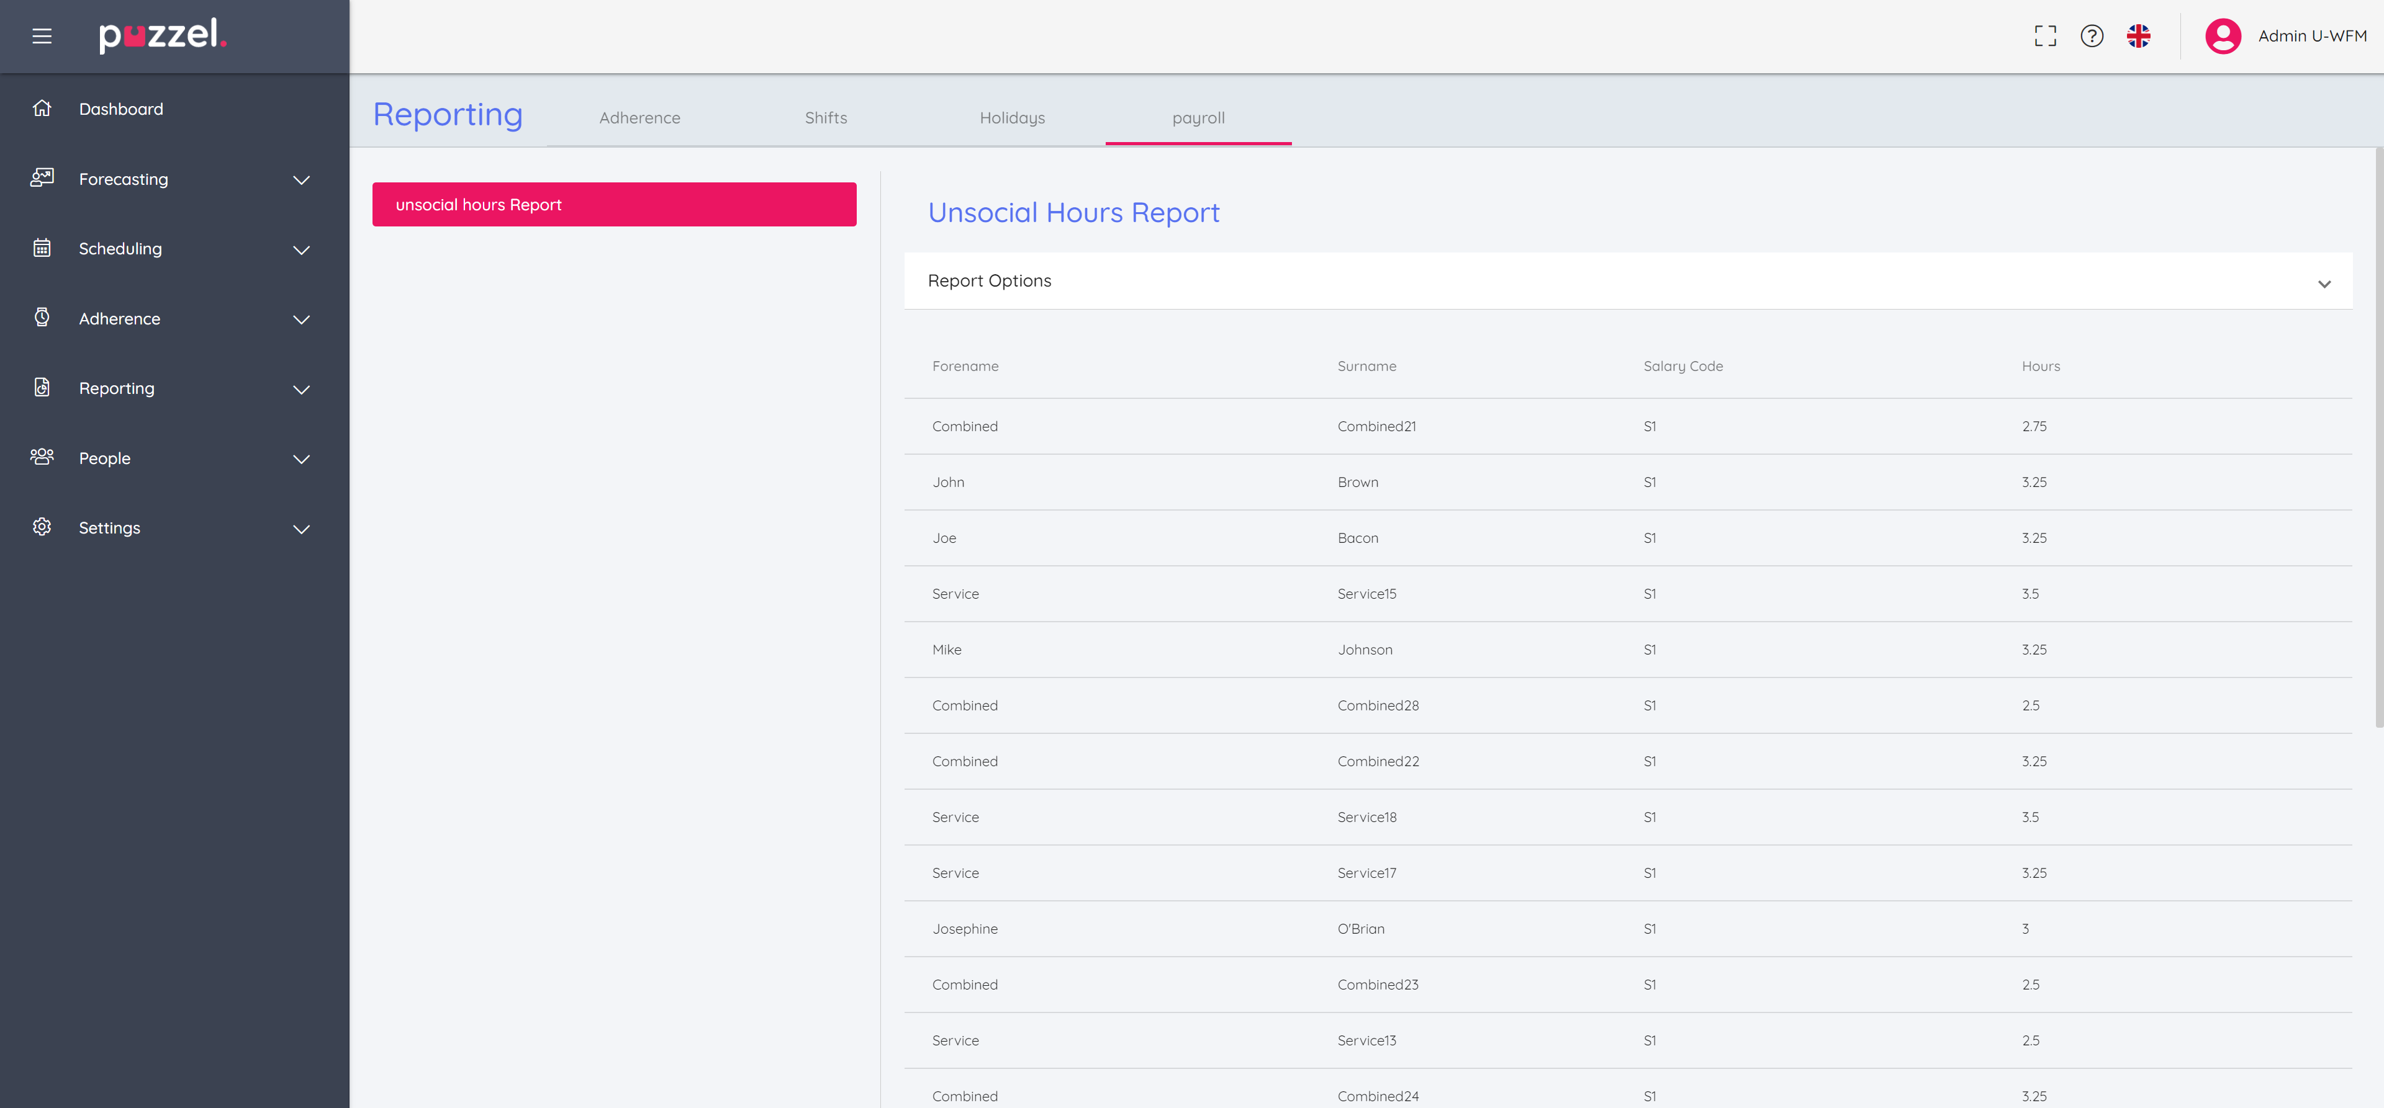This screenshot has height=1108, width=2384.
Task: Open the help question mark icon
Action: pos(2092,36)
